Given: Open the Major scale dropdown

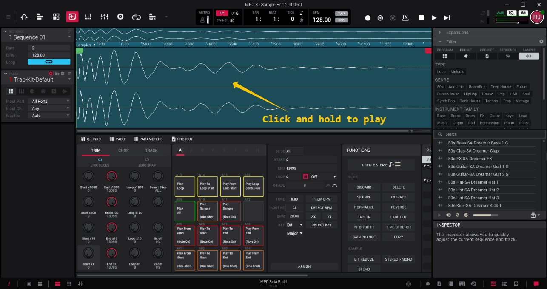Looking at the screenshot, I should (295, 233).
